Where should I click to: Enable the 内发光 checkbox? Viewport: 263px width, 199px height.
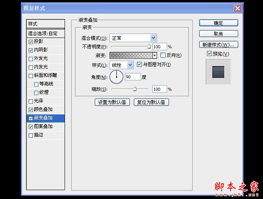coord(31,67)
